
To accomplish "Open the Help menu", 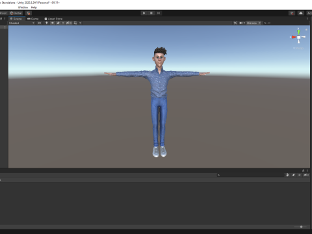I will coord(34,7).
